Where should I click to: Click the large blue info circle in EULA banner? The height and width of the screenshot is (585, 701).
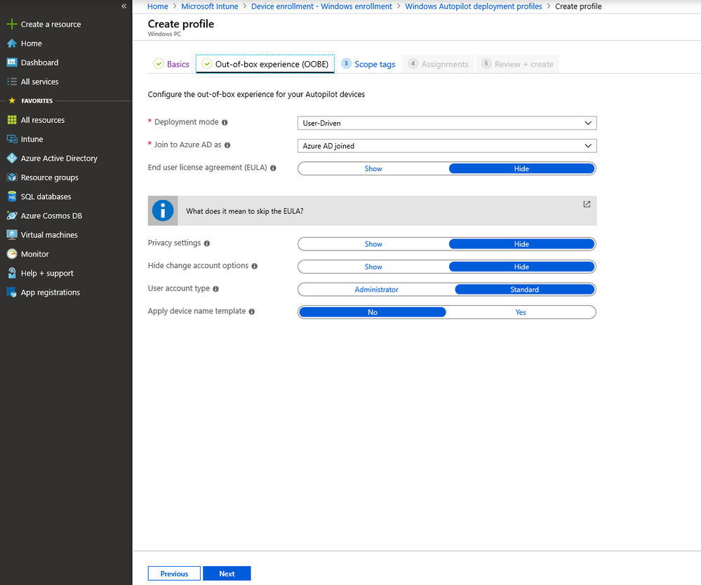tap(163, 210)
